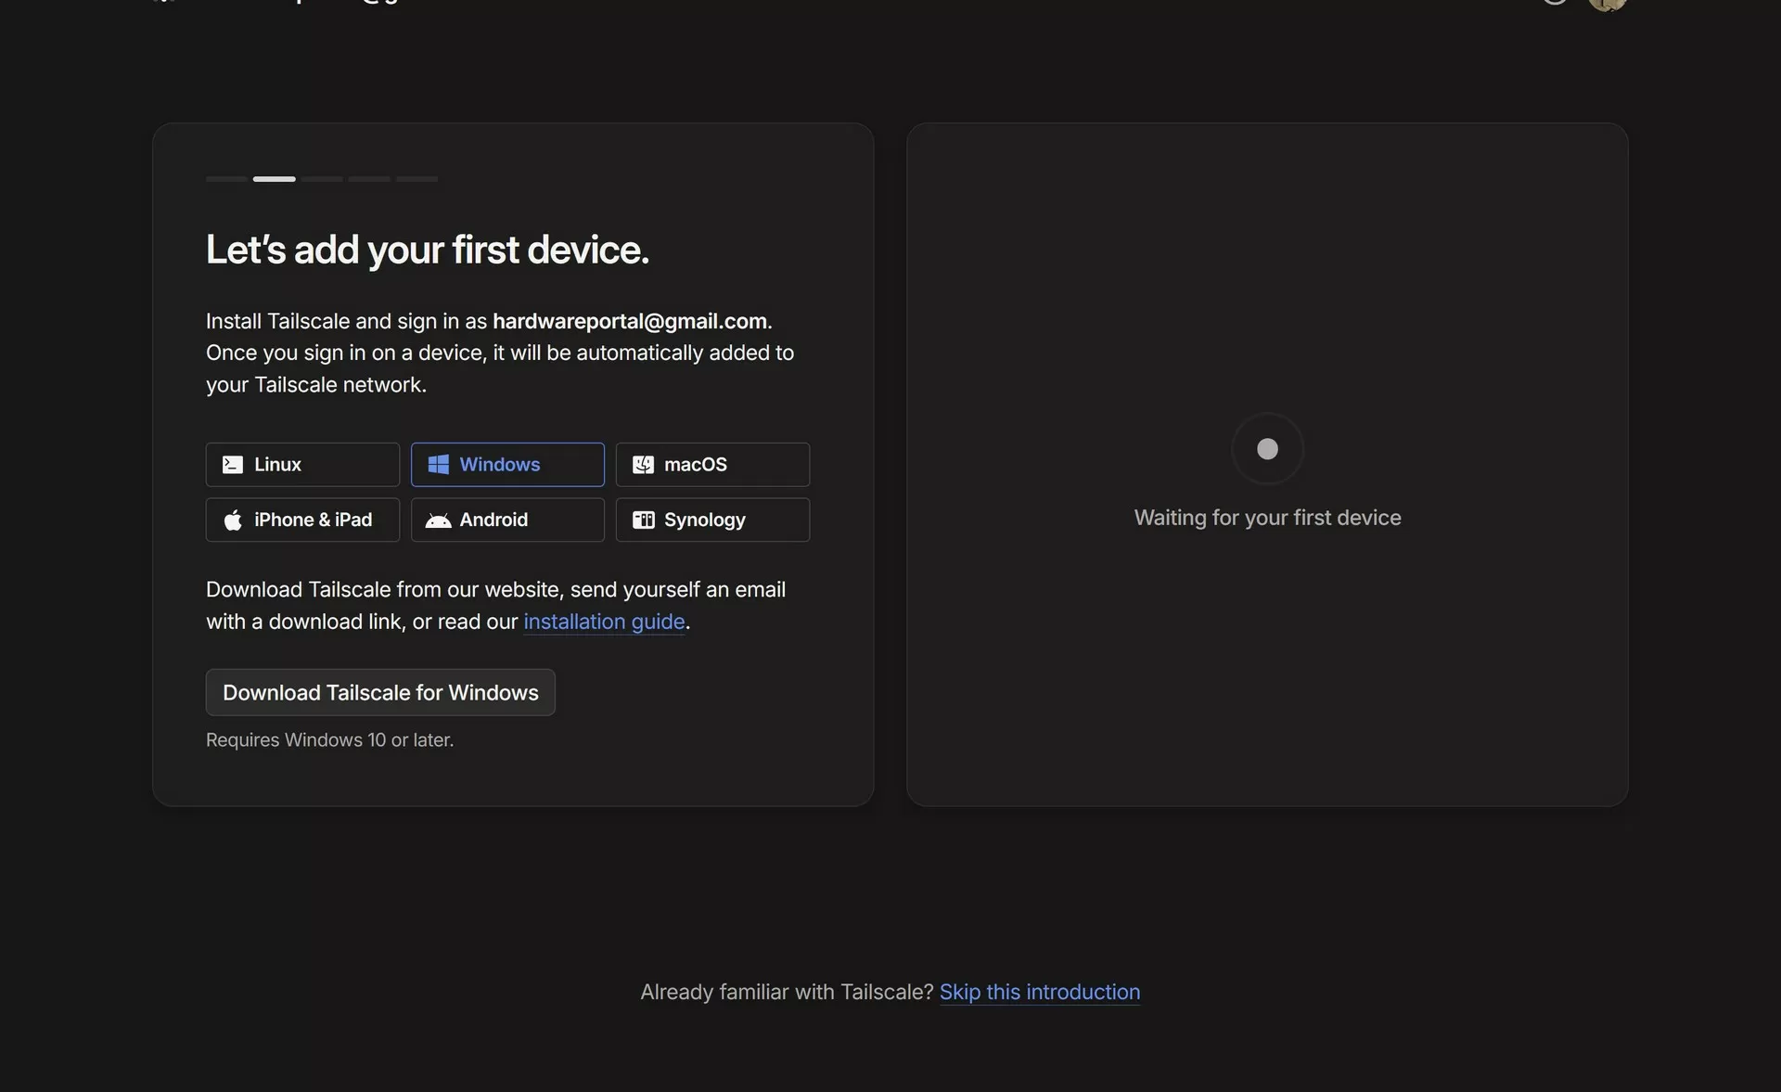The width and height of the screenshot is (1781, 1092).
Task: Open the installation guide link
Action: [x=604, y=622]
